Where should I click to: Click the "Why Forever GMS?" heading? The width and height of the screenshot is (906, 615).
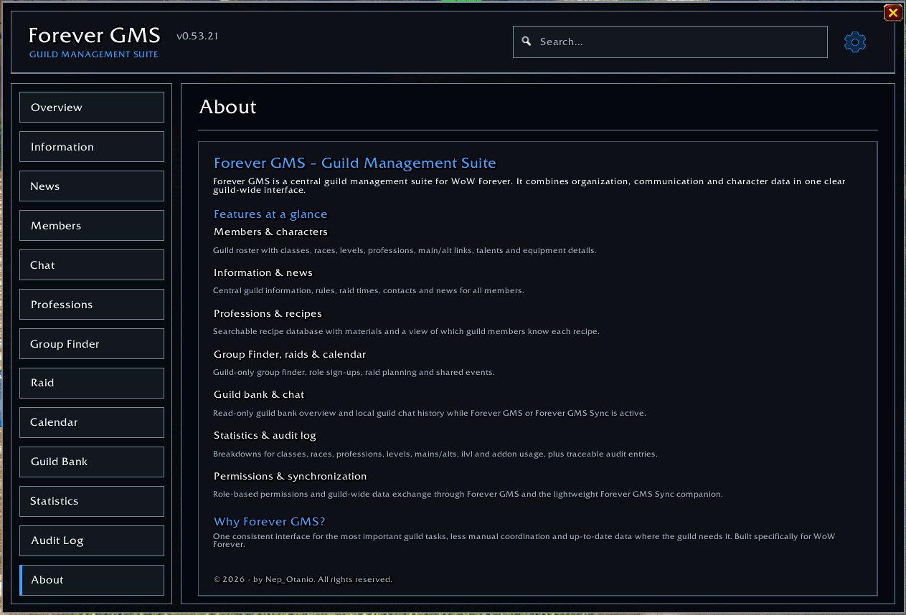click(270, 522)
